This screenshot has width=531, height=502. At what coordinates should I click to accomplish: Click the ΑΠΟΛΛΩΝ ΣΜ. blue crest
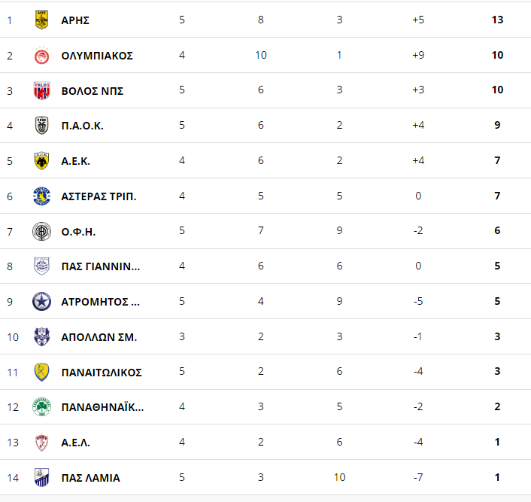coord(41,336)
